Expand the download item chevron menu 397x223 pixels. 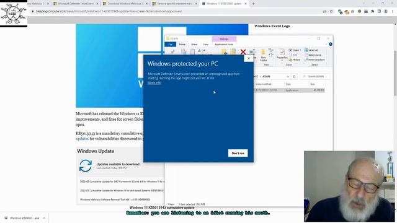[x=44, y=218]
